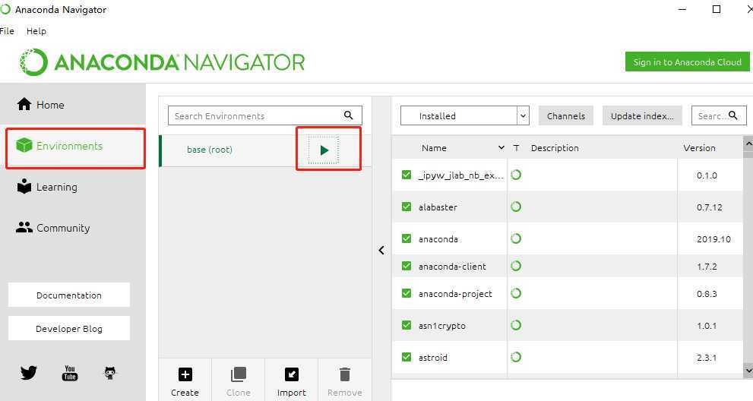Uncheck the asn1crypto package checkbox
The width and height of the screenshot is (753, 401).
407,325
